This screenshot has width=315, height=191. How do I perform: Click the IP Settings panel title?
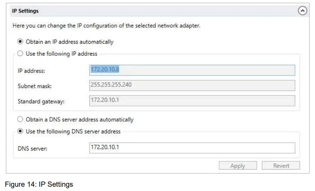click(25, 11)
